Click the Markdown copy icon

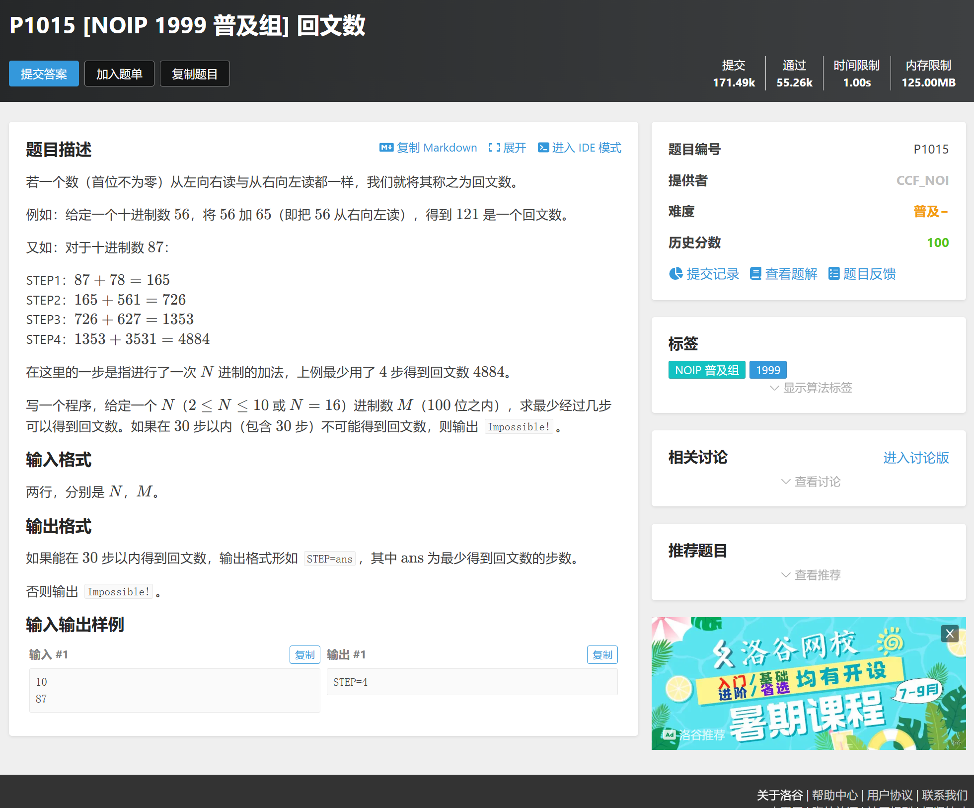[x=386, y=148]
